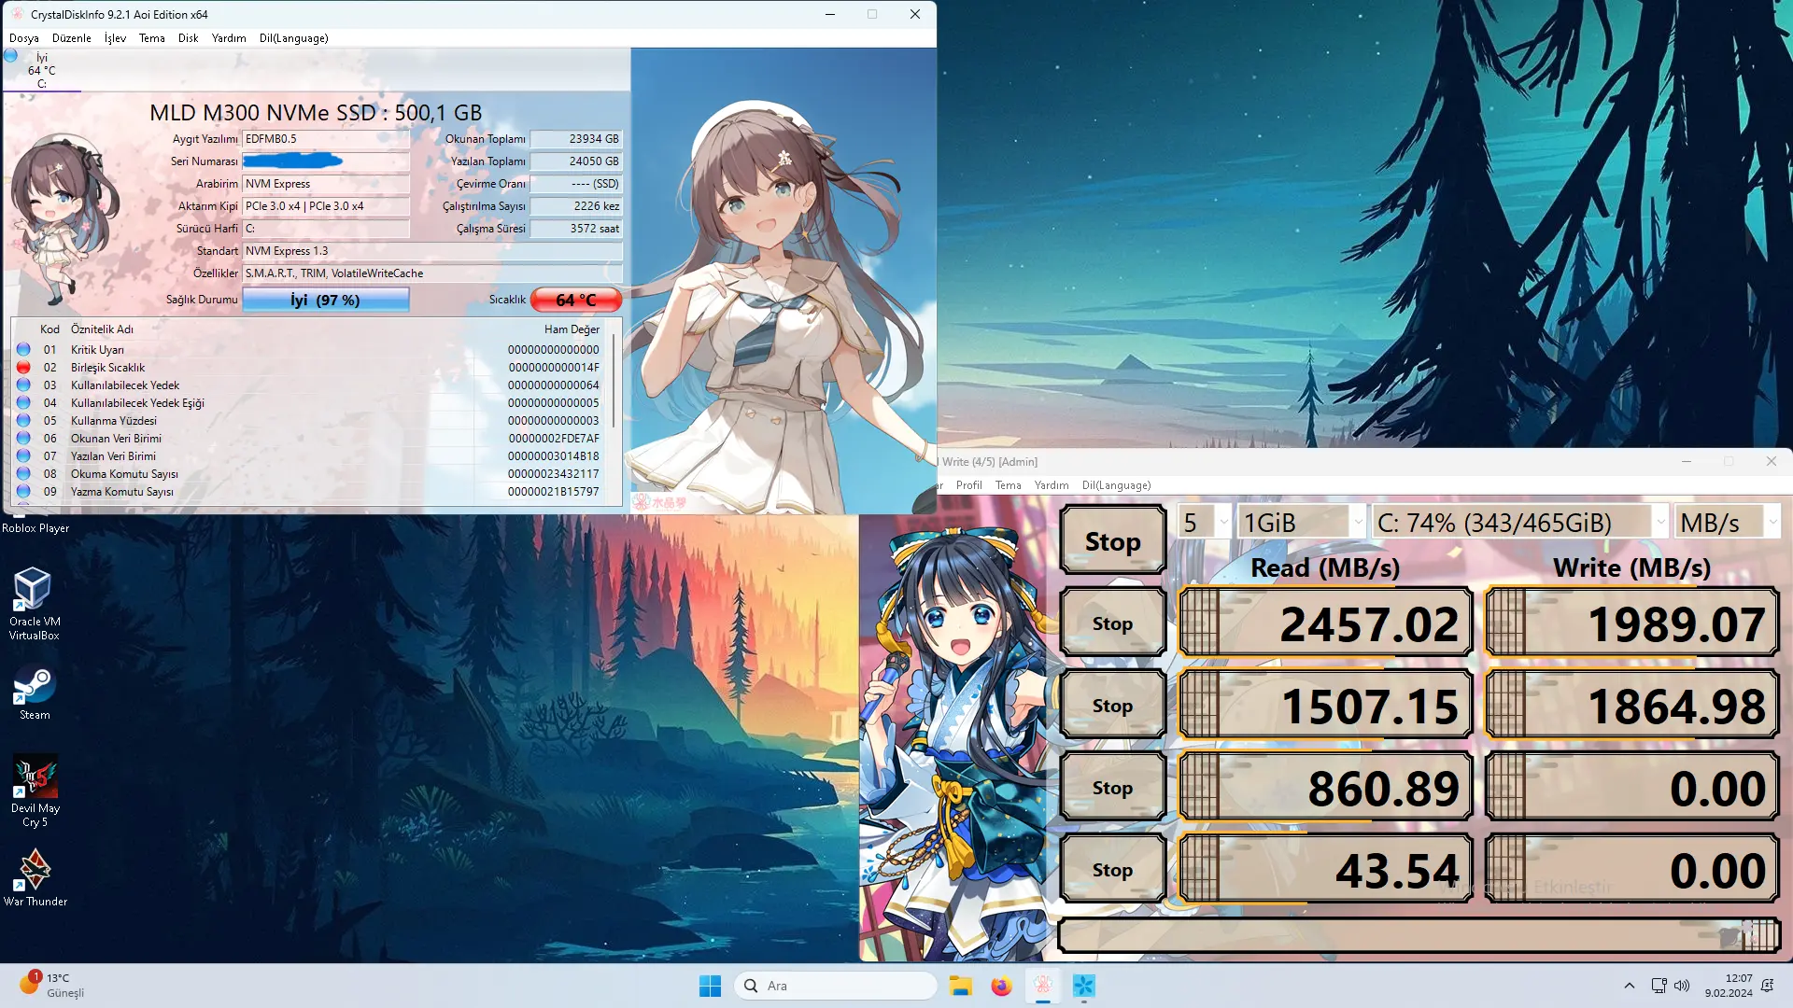Click the taskbar search box Ara
The height and width of the screenshot is (1008, 1793).
836,986
